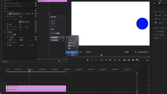Image resolution: width=167 pixels, height=94 pixels.
Task: Choose 自動ベジェ in the submenu
Action: coord(72,43)
